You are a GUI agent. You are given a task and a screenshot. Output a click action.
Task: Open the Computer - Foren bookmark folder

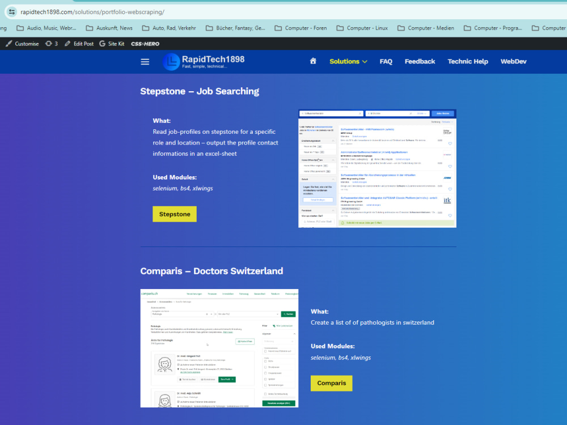301,28
